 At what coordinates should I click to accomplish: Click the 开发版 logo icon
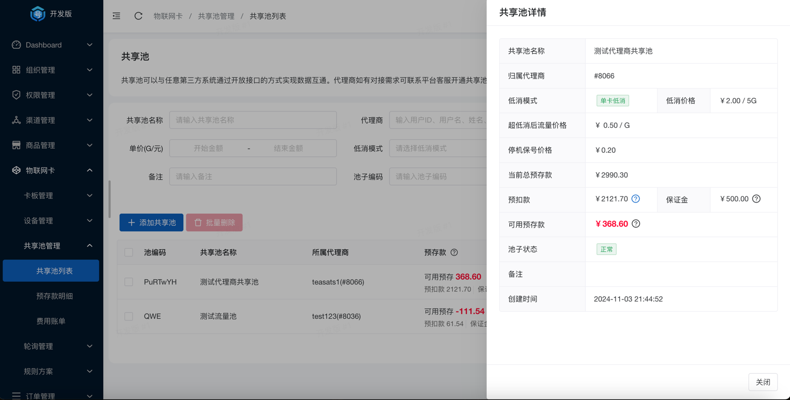(38, 14)
